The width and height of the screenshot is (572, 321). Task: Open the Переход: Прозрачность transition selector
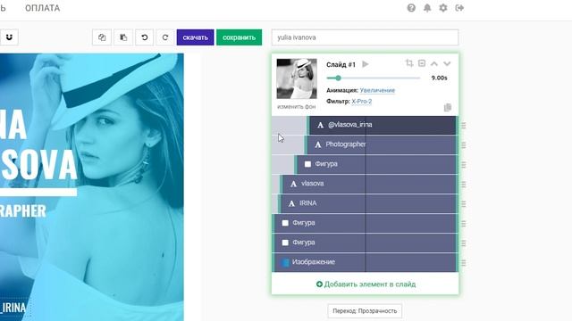tap(365, 311)
